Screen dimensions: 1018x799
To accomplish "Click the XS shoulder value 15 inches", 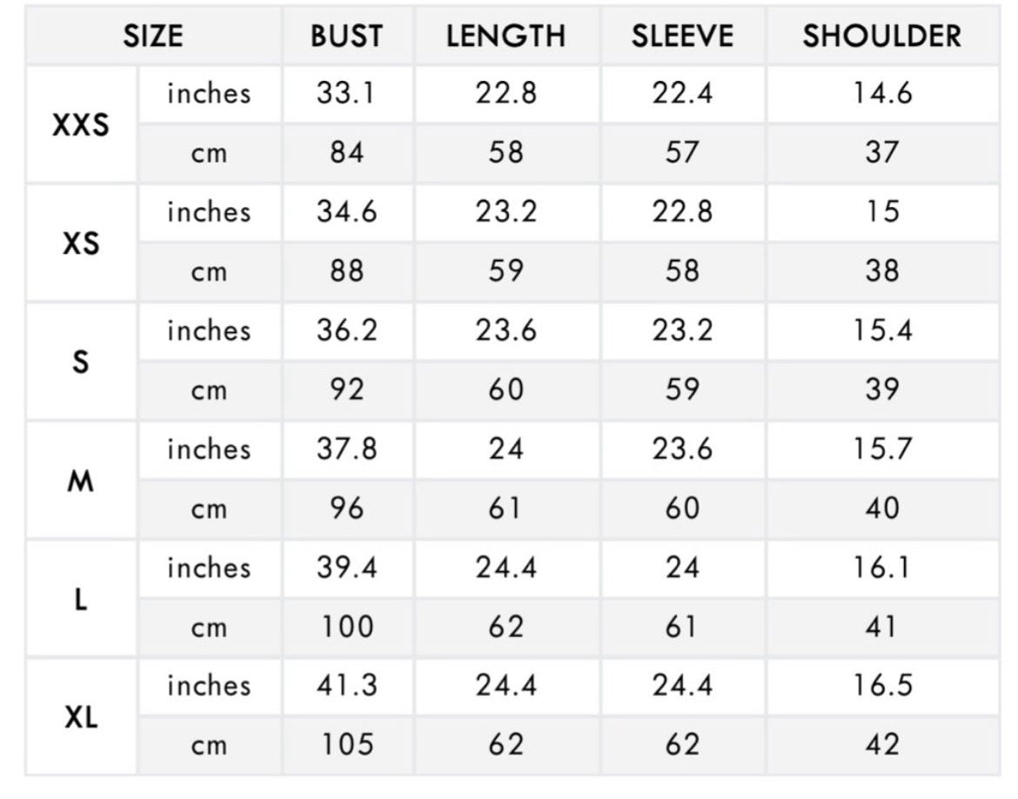I will (x=882, y=211).
